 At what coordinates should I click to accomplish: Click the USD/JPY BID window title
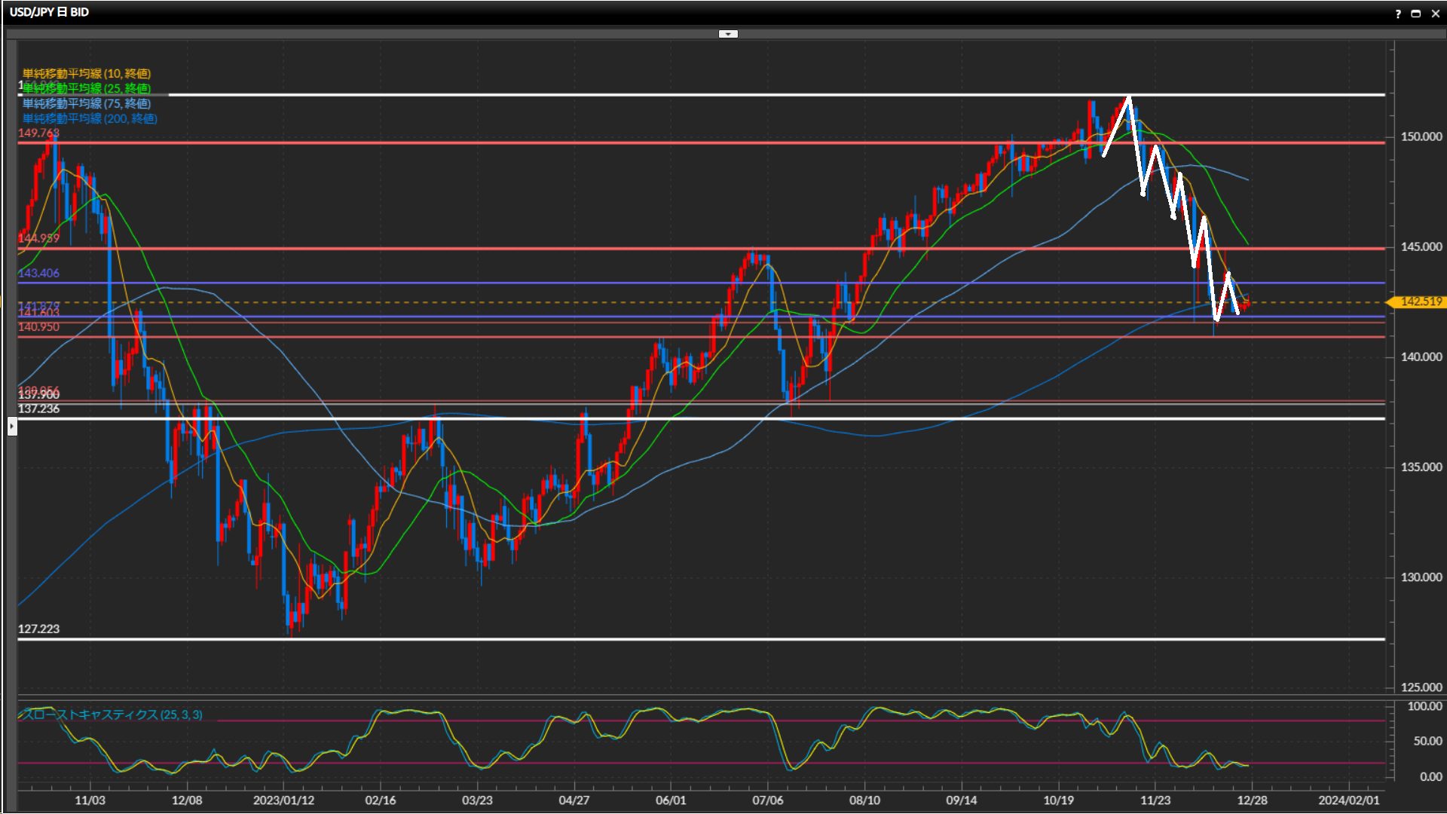point(50,12)
